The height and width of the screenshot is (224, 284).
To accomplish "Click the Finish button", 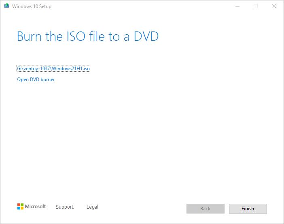I will (x=248, y=209).
